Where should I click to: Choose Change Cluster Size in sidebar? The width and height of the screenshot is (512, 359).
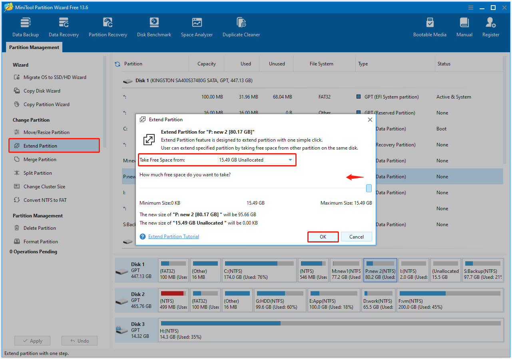tap(40, 187)
